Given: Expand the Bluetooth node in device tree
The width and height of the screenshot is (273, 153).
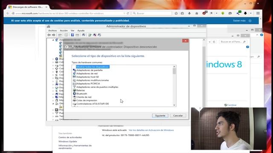Looking at the screenshot, I should point(53,59).
